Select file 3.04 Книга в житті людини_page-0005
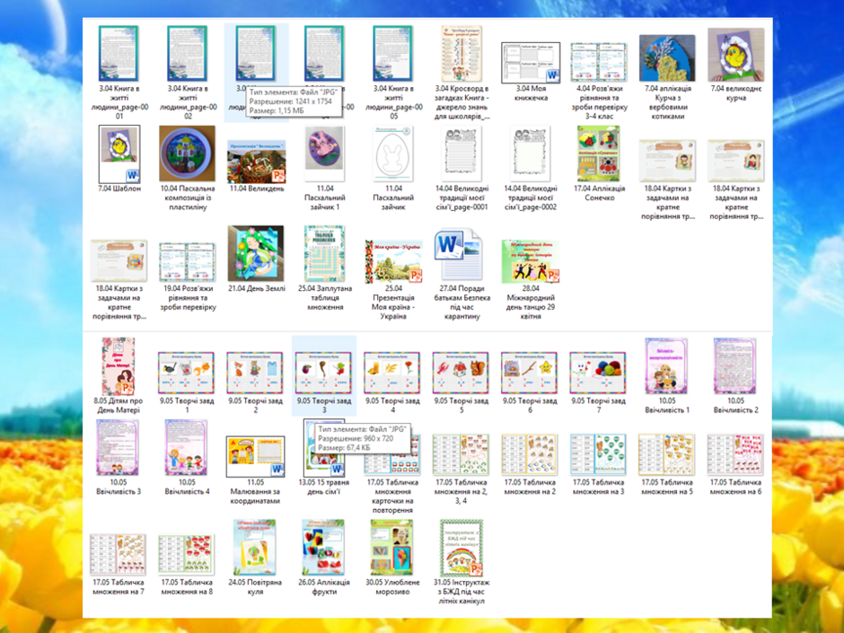 tap(393, 54)
